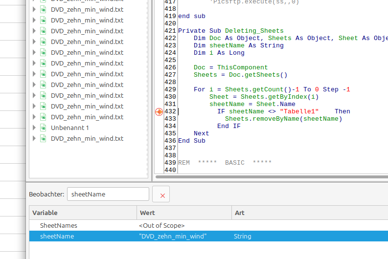Click the Beobachter label

[46, 194]
